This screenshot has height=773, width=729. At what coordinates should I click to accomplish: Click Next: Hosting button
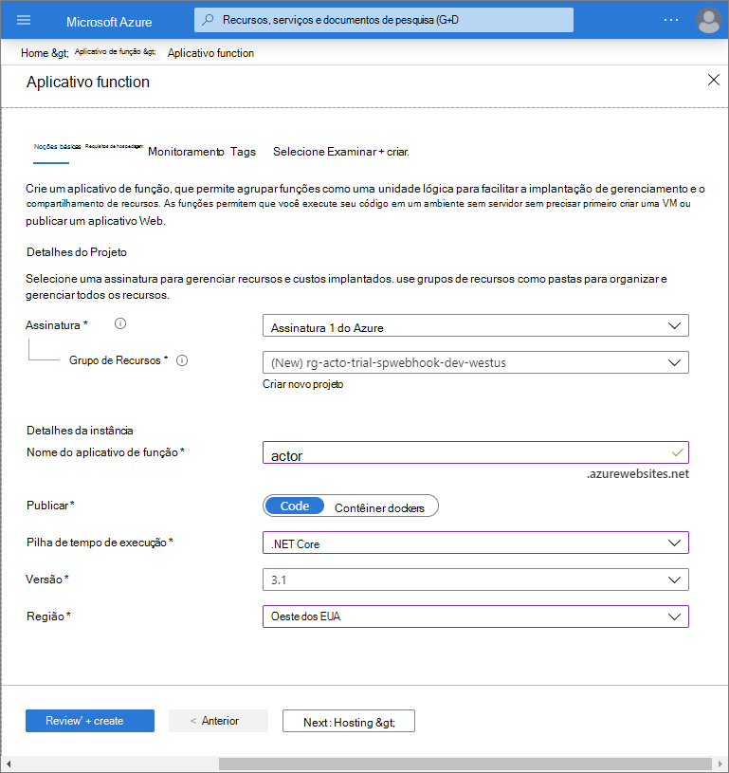tap(349, 721)
